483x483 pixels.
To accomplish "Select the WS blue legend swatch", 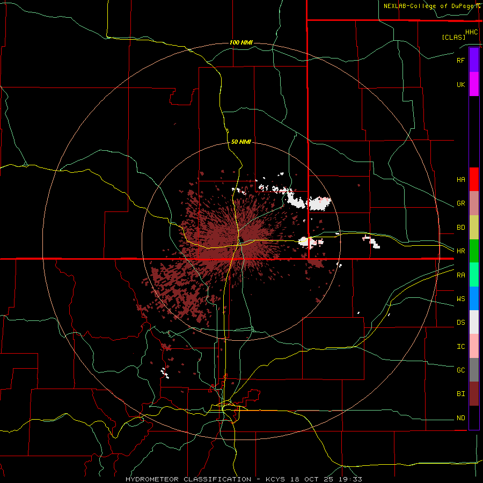I will 474,298.
